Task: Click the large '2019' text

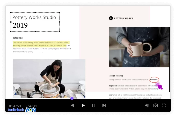Action: click(20, 25)
